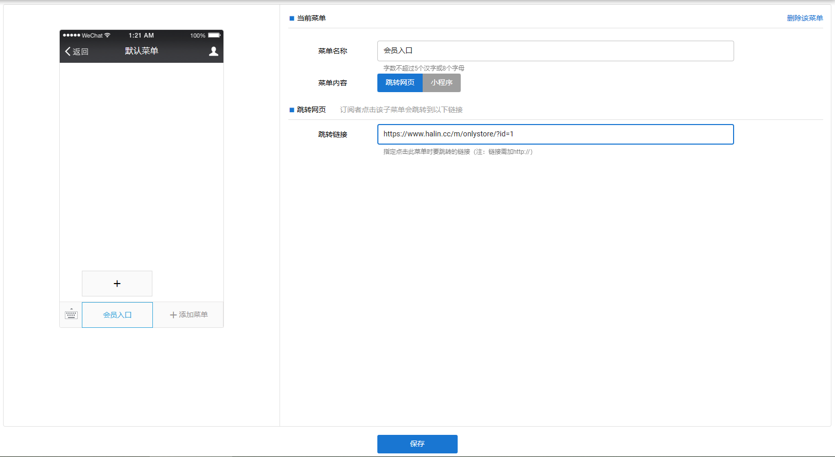This screenshot has height=457, width=835.
Task: Click the plus box to add submenu
Action: coord(117,284)
